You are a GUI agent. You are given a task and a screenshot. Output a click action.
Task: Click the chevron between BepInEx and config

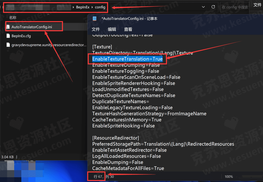click(x=92, y=7)
